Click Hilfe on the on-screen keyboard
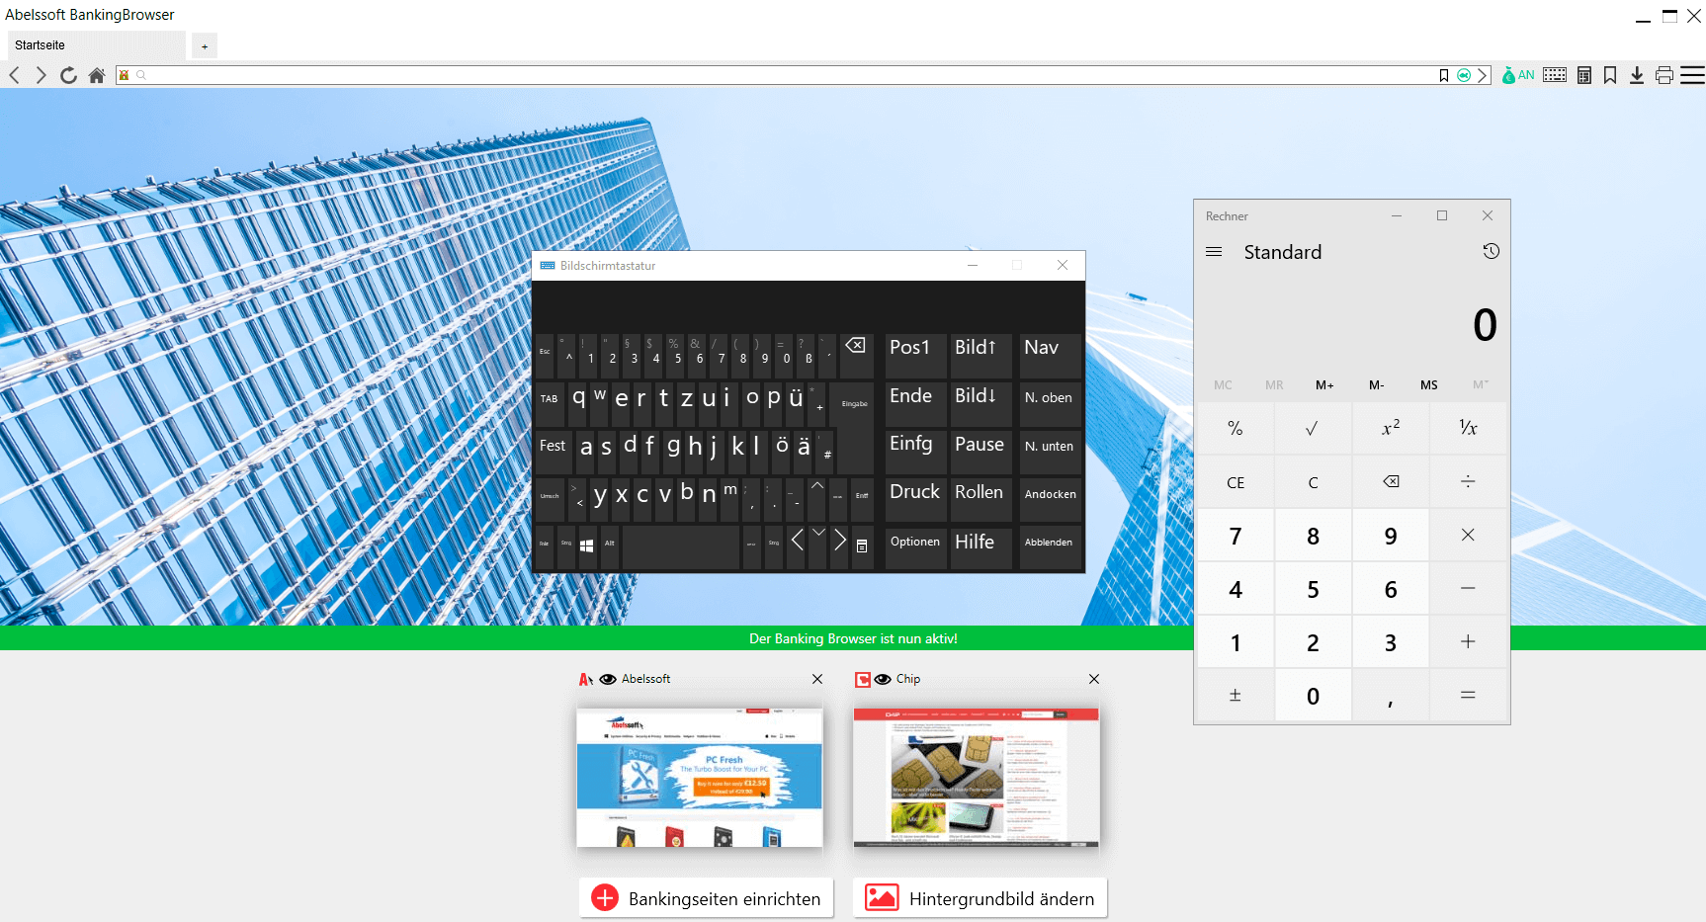This screenshot has height=922, width=1706. (x=981, y=547)
